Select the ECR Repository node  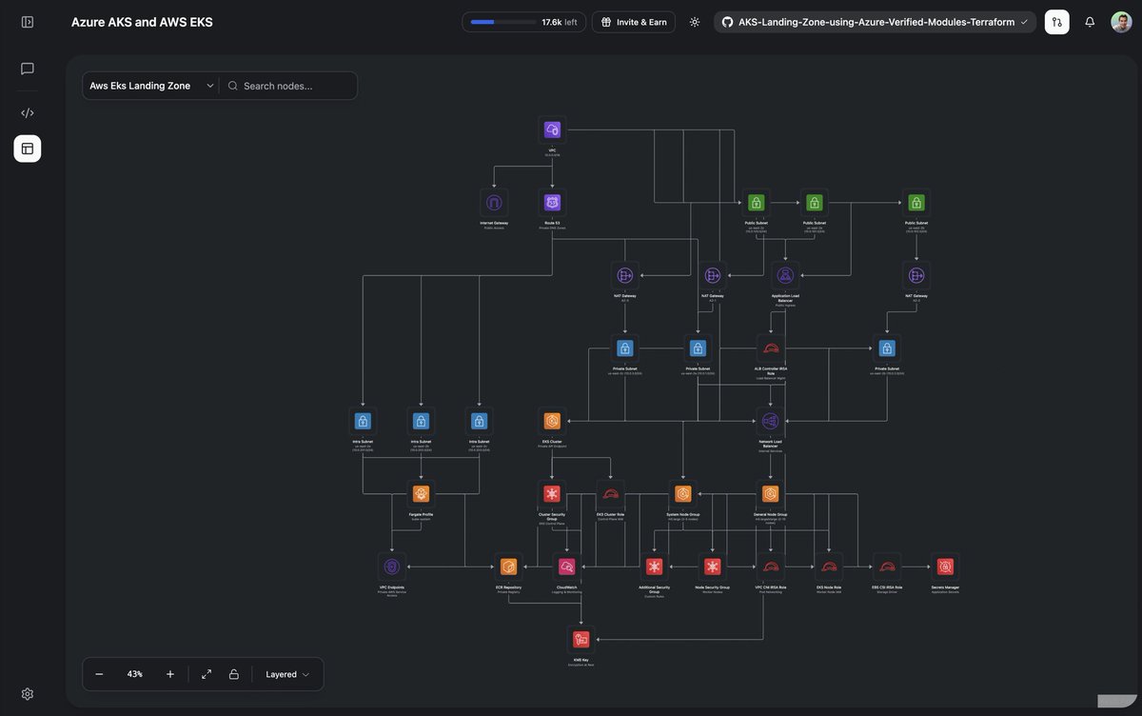click(x=508, y=567)
